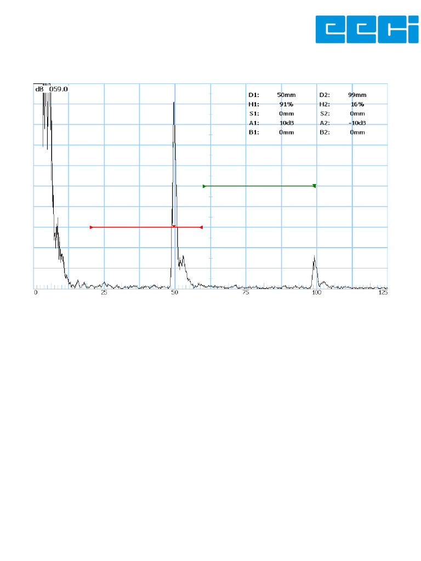Click the B2: 0mm value
Screen dimensions: 421x561
coord(357,132)
